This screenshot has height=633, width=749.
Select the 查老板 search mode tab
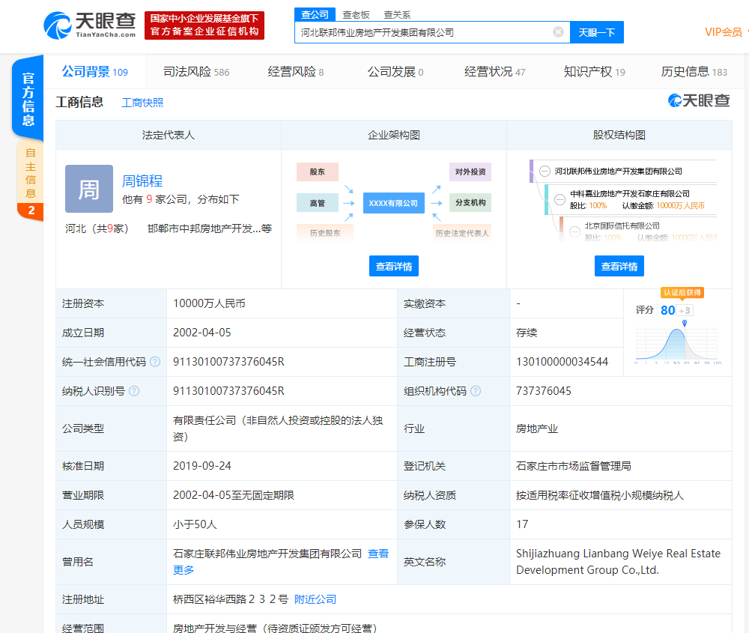click(356, 14)
